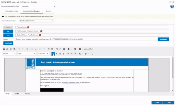Click the full screen editor icon
Viewport: 176px width, 106px height.
coord(80,49)
